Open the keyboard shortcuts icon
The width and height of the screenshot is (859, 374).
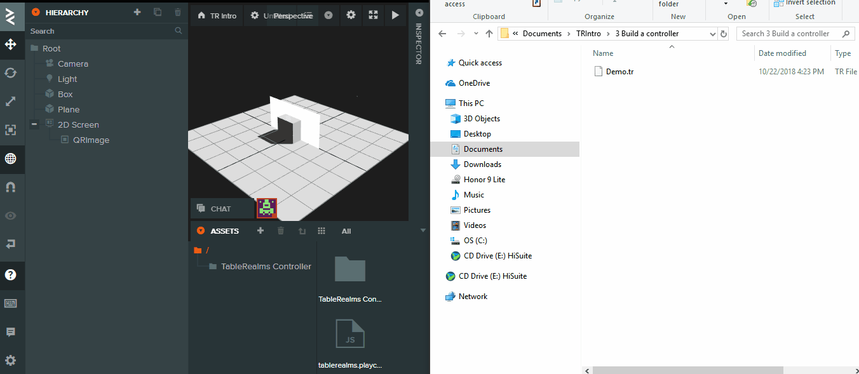[x=11, y=304]
